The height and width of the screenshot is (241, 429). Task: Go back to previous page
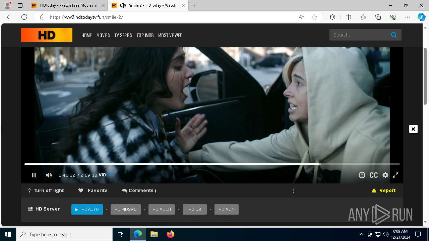click(x=9, y=17)
